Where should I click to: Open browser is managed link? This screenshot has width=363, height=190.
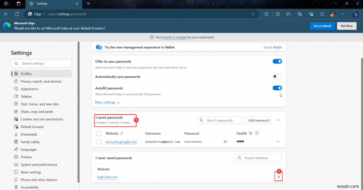175,37
